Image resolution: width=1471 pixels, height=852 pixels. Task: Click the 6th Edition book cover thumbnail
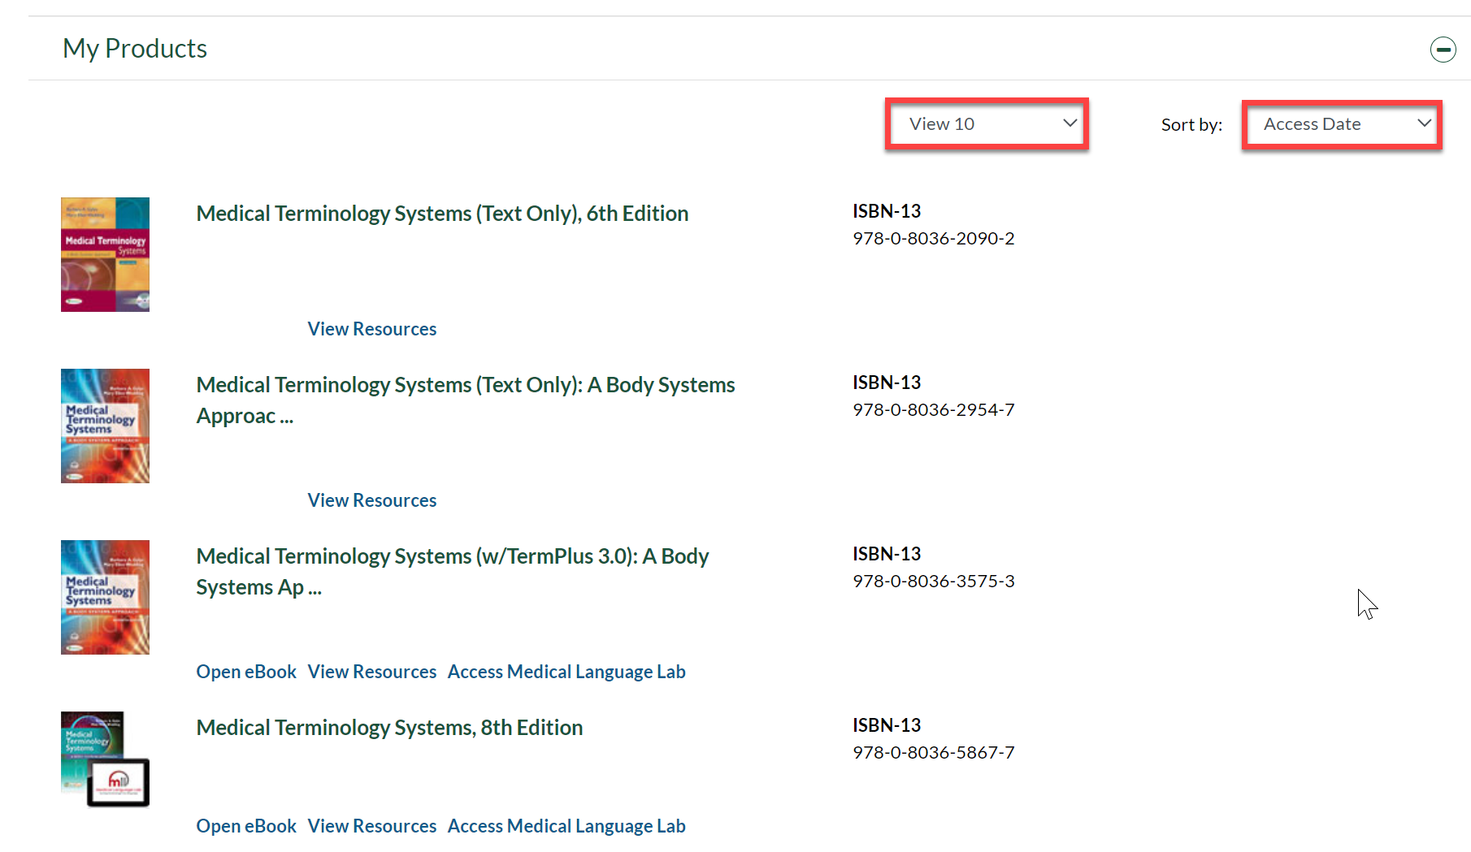[105, 254]
